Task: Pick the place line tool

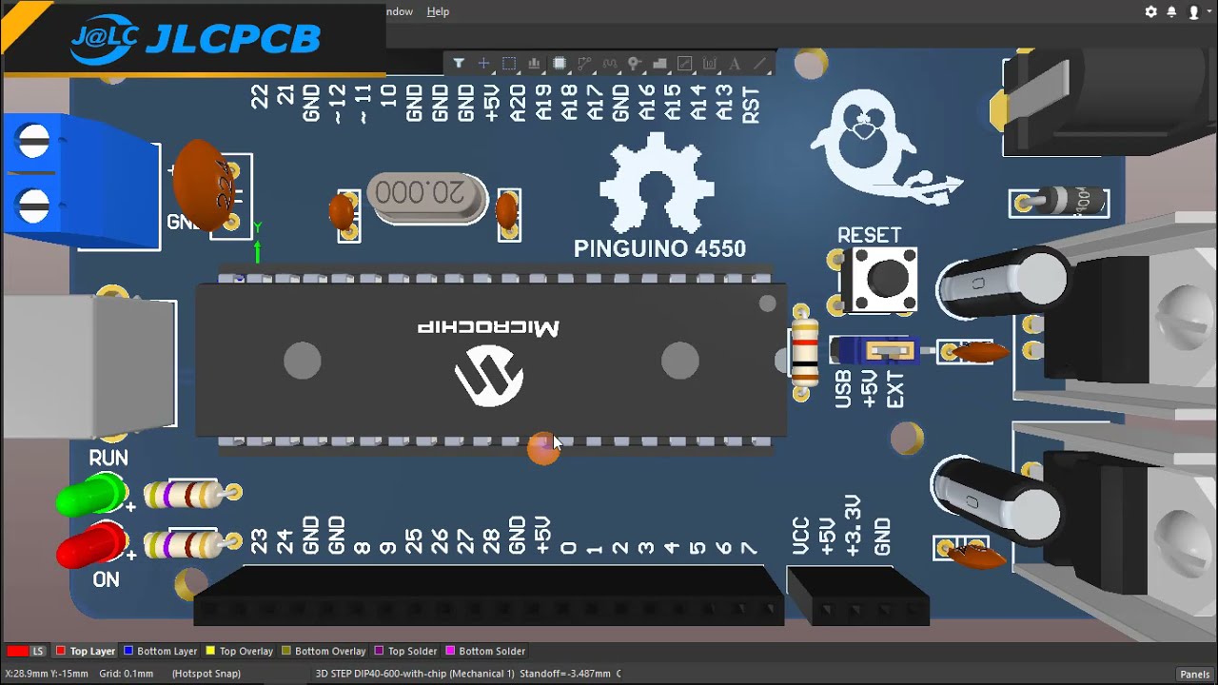Action: (759, 64)
